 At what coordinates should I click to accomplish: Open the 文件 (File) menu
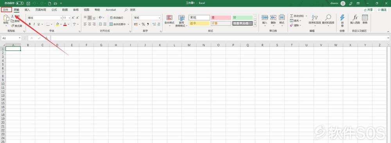coord(5,10)
